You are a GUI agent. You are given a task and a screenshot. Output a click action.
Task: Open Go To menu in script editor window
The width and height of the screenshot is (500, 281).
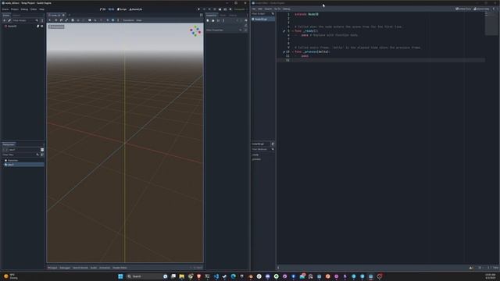pos(277,9)
